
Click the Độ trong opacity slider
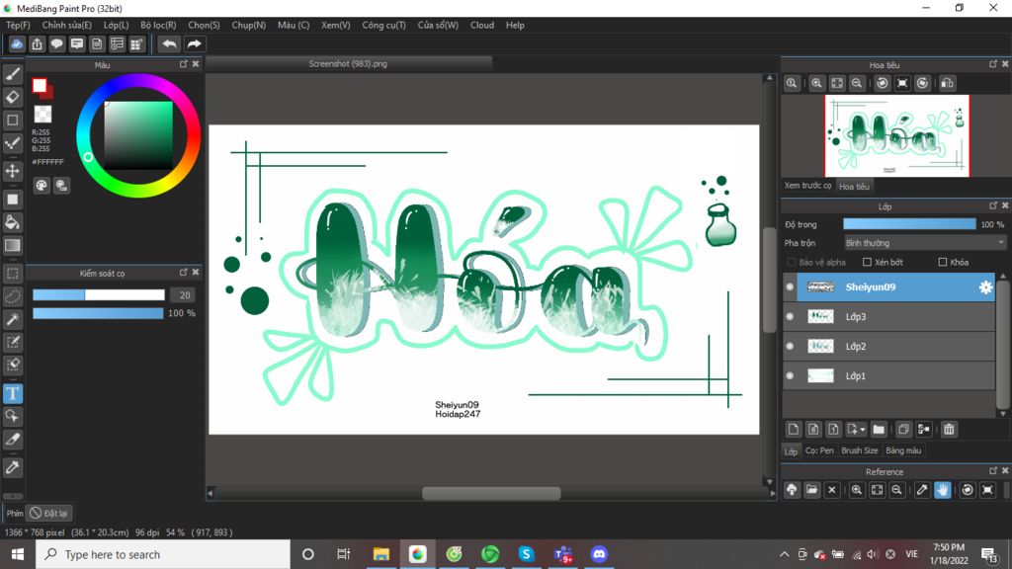pyautogui.click(x=909, y=224)
